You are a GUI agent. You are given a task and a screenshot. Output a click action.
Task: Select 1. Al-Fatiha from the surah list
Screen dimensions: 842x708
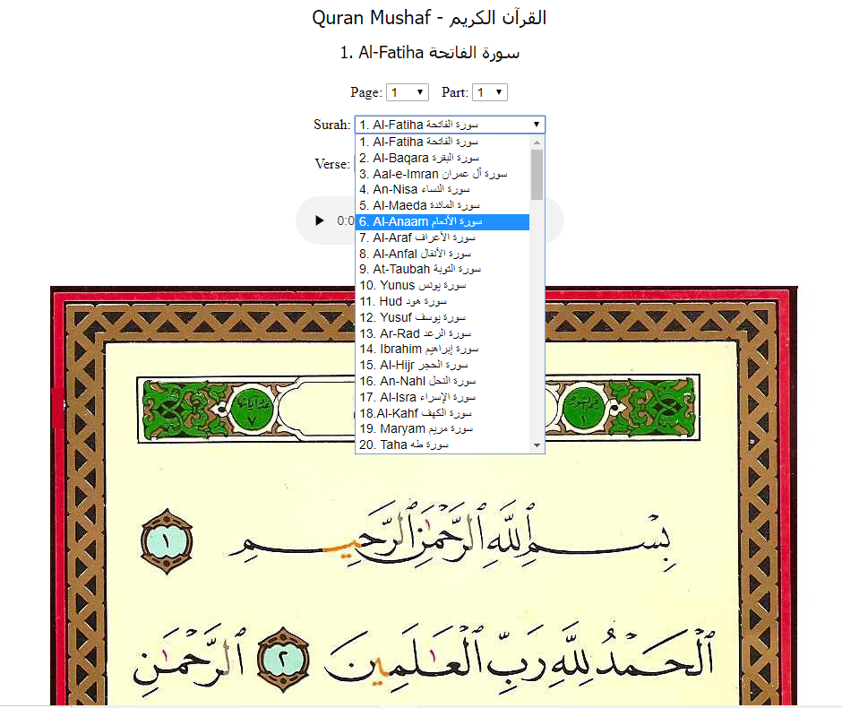pos(442,142)
